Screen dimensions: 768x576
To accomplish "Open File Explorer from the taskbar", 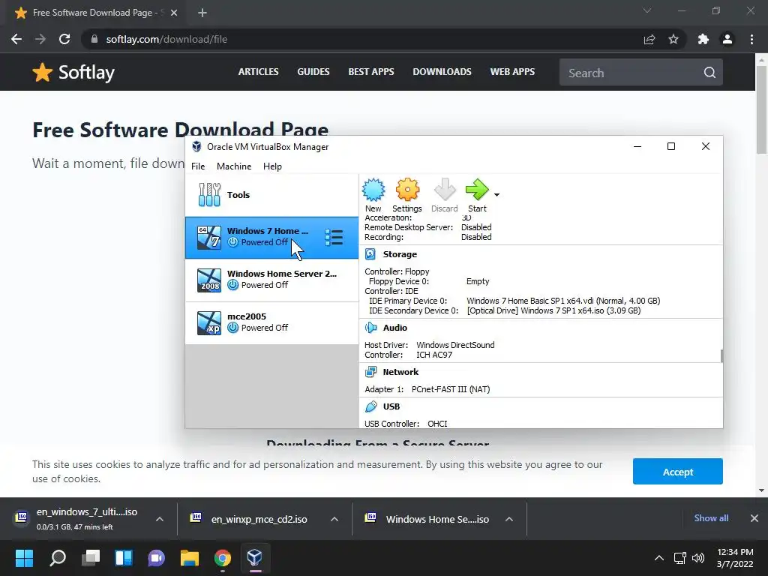I will [x=189, y=557].
